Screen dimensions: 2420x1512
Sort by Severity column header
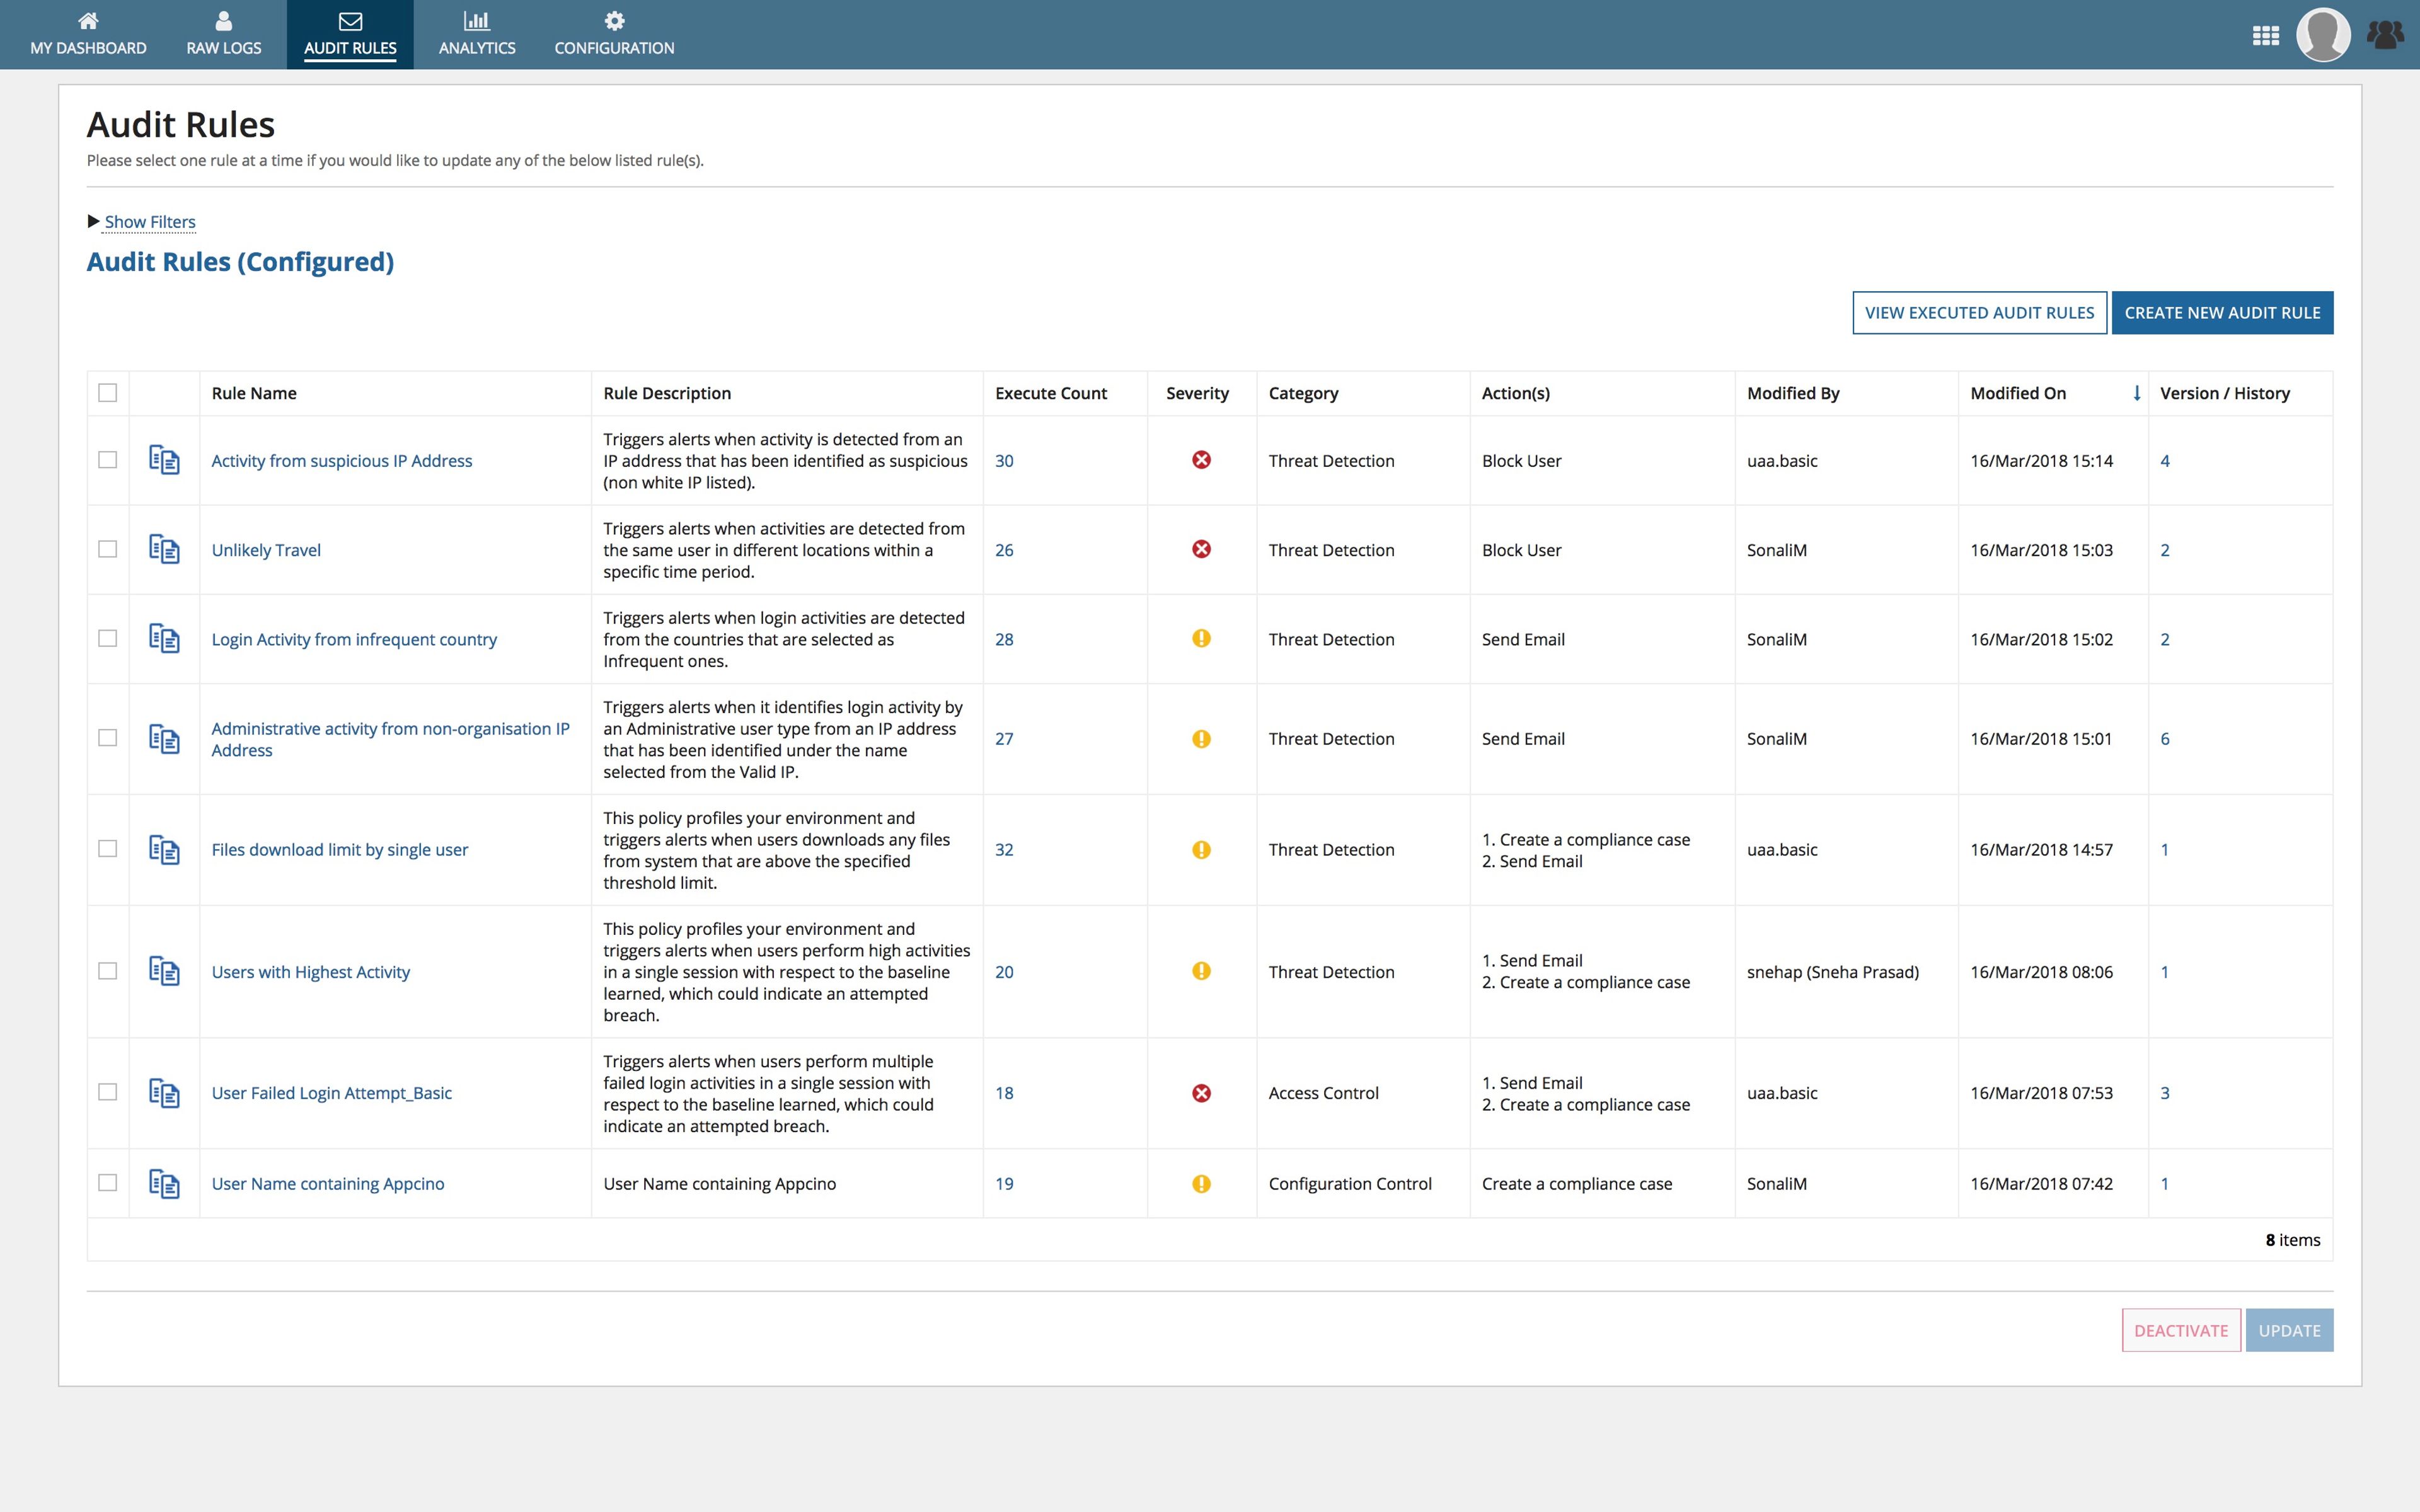[1197, 393]
